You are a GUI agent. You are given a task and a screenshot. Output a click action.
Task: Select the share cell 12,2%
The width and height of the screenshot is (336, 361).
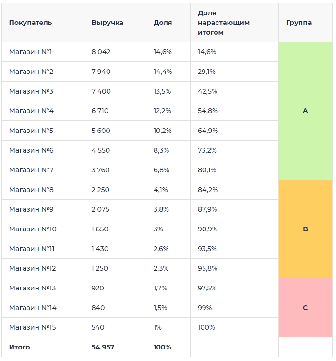pos(168,111)
